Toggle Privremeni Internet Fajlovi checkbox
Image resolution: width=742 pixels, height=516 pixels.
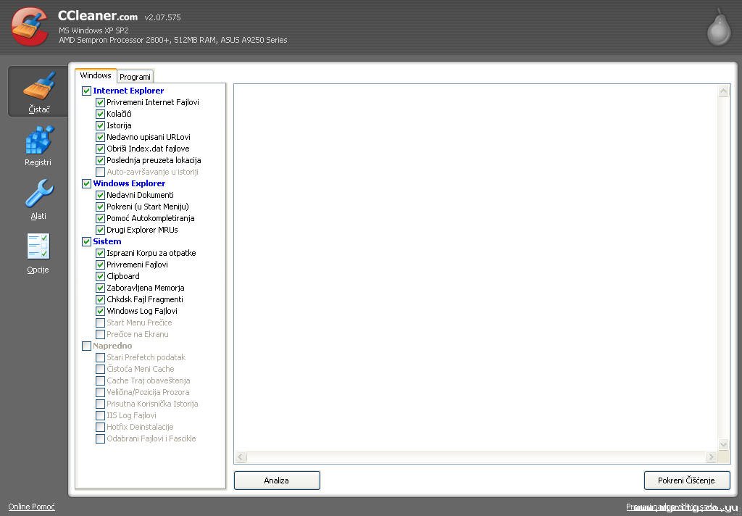[x=100, y=102]
